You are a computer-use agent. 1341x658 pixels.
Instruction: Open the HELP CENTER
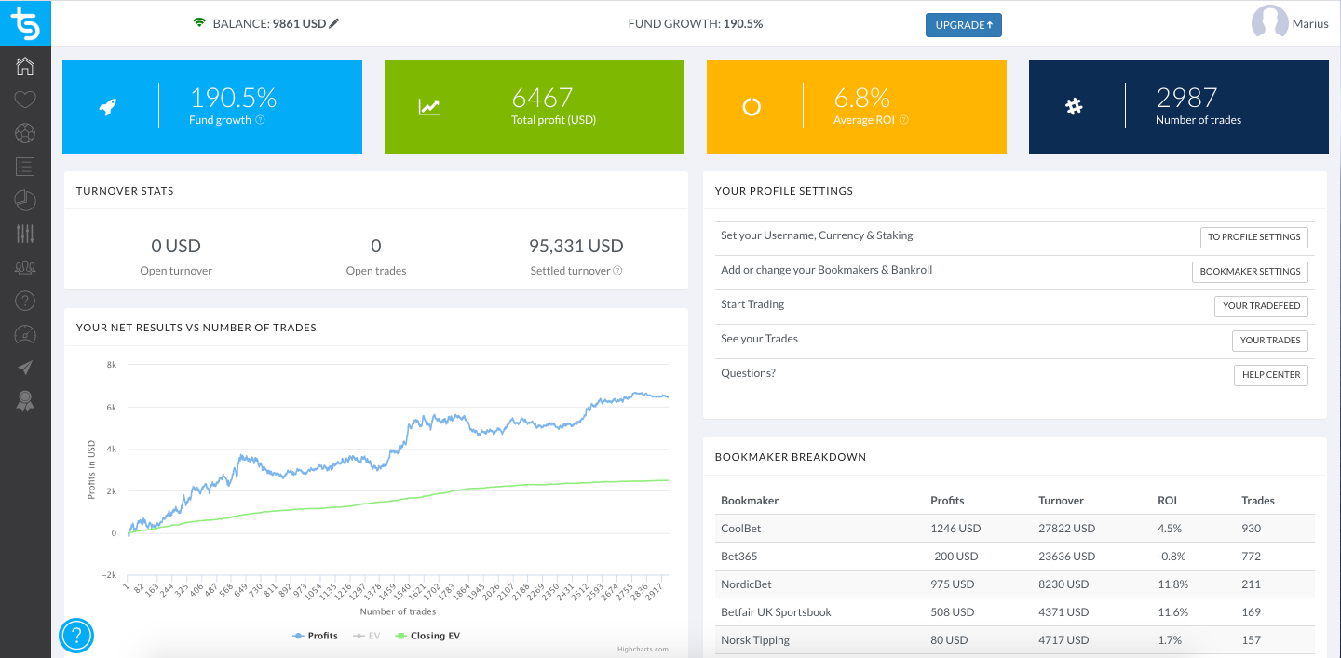tap(1270, 374)
